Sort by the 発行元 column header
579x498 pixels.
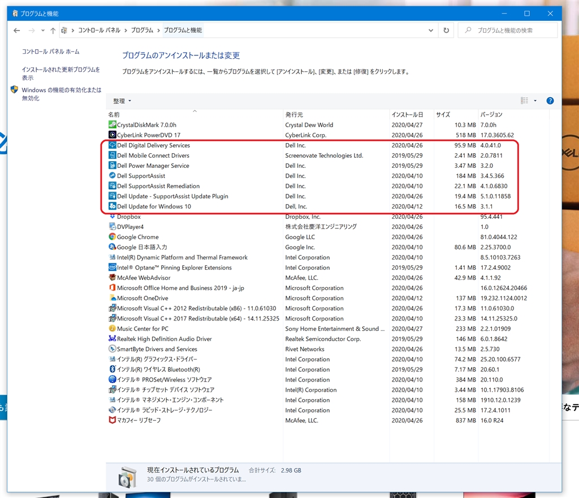click(x=336, y=114)
